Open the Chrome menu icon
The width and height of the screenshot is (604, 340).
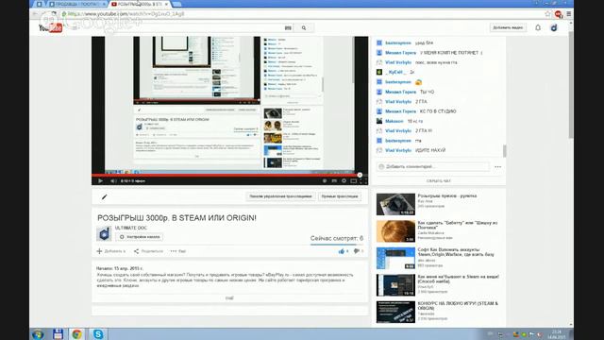[x=568, y=14]
